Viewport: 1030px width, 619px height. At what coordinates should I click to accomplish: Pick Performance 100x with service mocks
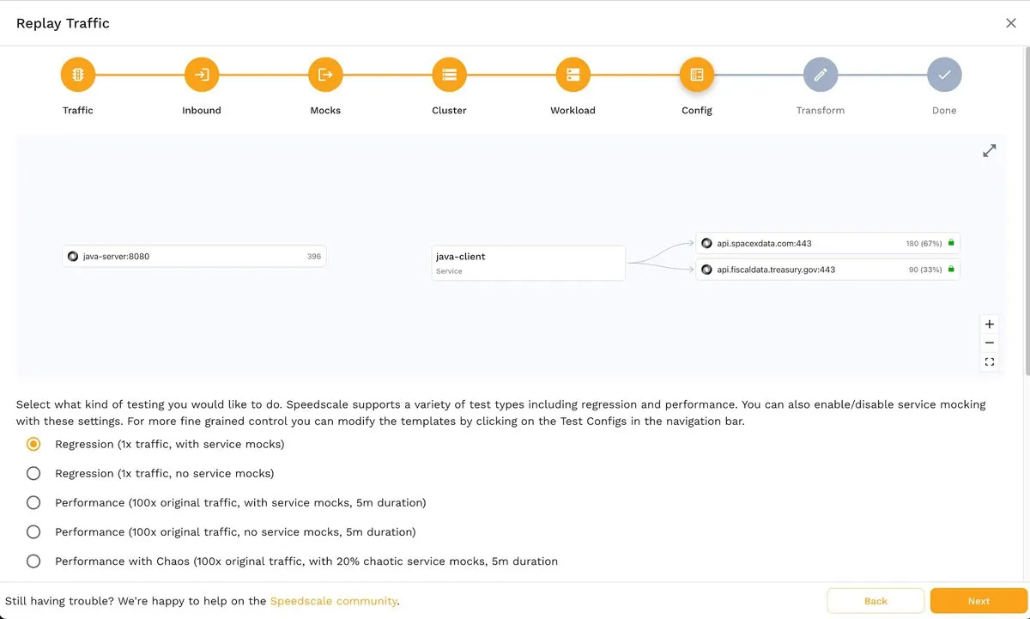[33, 502]
